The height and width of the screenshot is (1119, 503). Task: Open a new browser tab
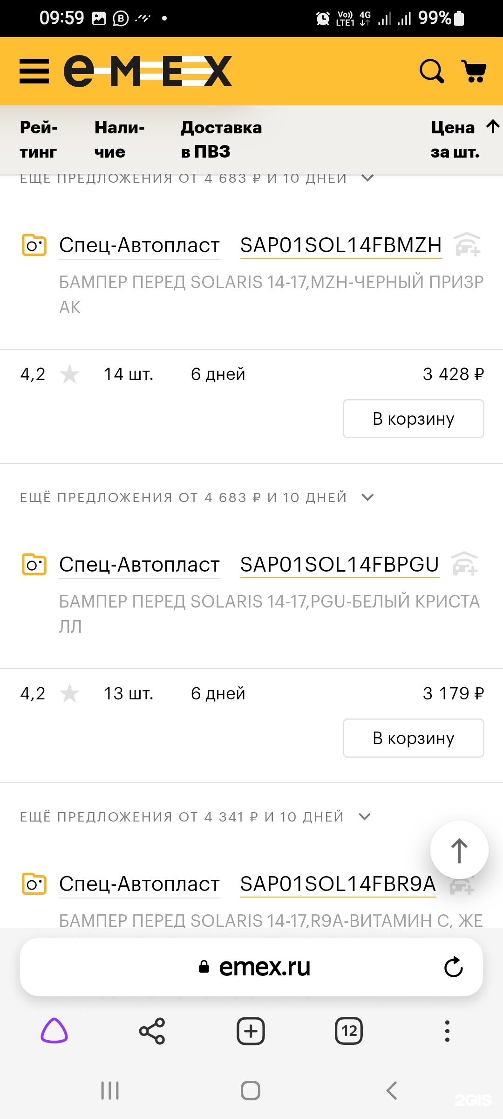[x=251, y=1031]
